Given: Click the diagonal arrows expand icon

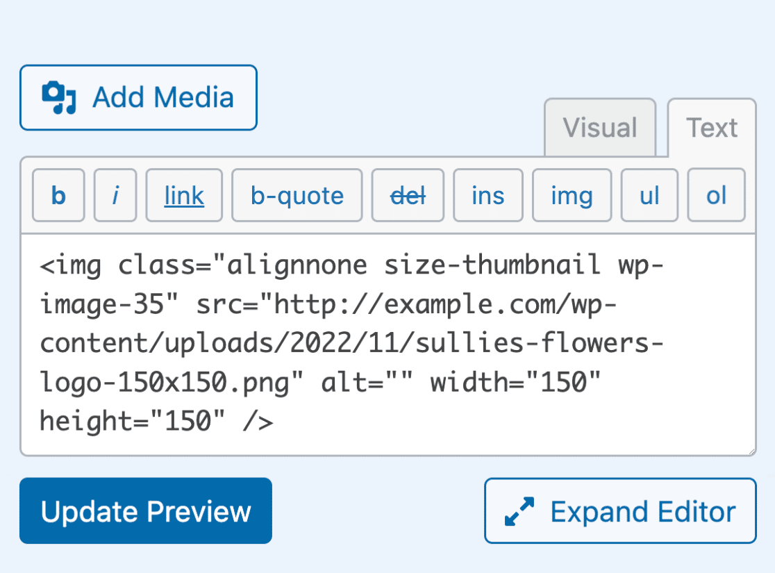Looking at the screenshot, I should (519, 511).
